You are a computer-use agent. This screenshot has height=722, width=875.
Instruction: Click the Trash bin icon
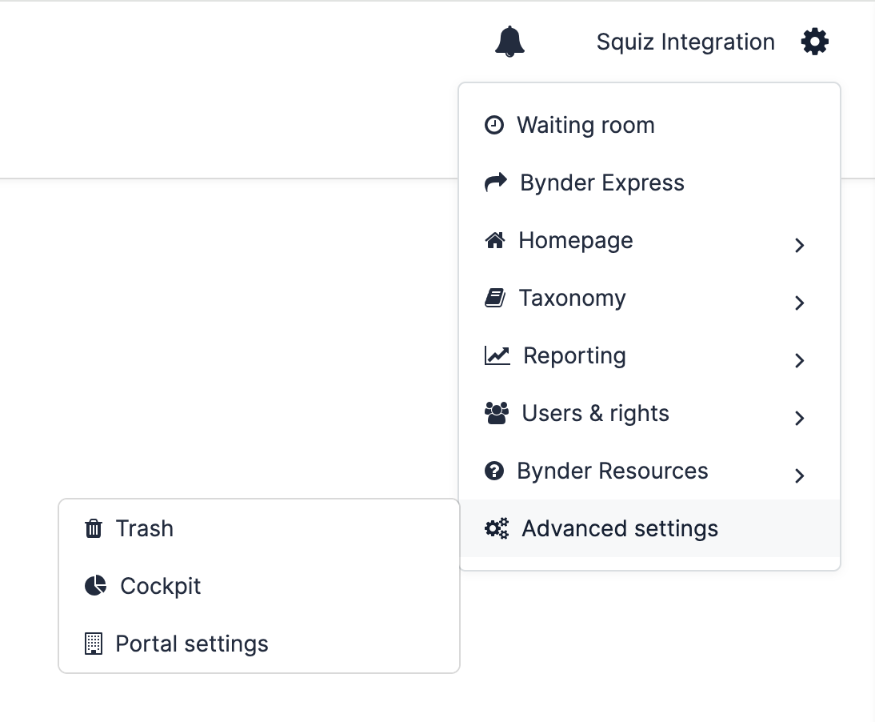[94, 528]
